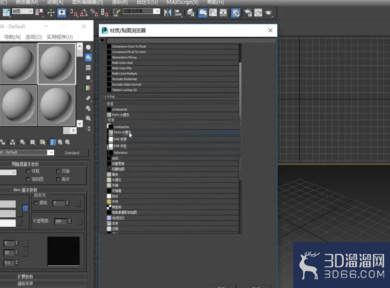Open reference coordinate system 视图 dropdown
Image resolution: width=390 pixels, height=288 pixels.
(23, 12)
